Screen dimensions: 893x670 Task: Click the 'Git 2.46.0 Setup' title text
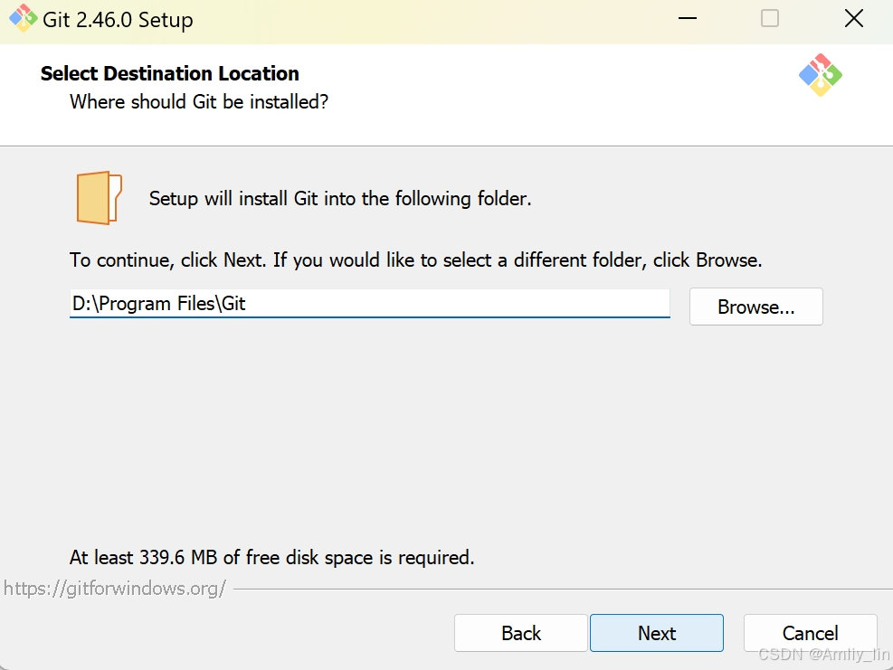point(118,20)
